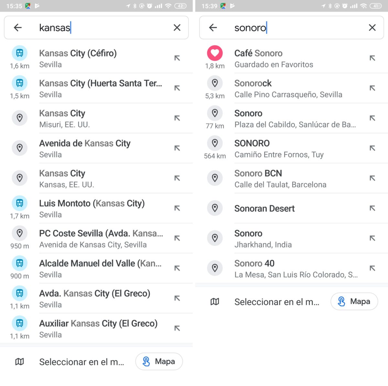The width and height of the screenshot is (388, 386).
Task: Tap the favorite heart icon for Café Sonoro
Action: click(215, 53)
